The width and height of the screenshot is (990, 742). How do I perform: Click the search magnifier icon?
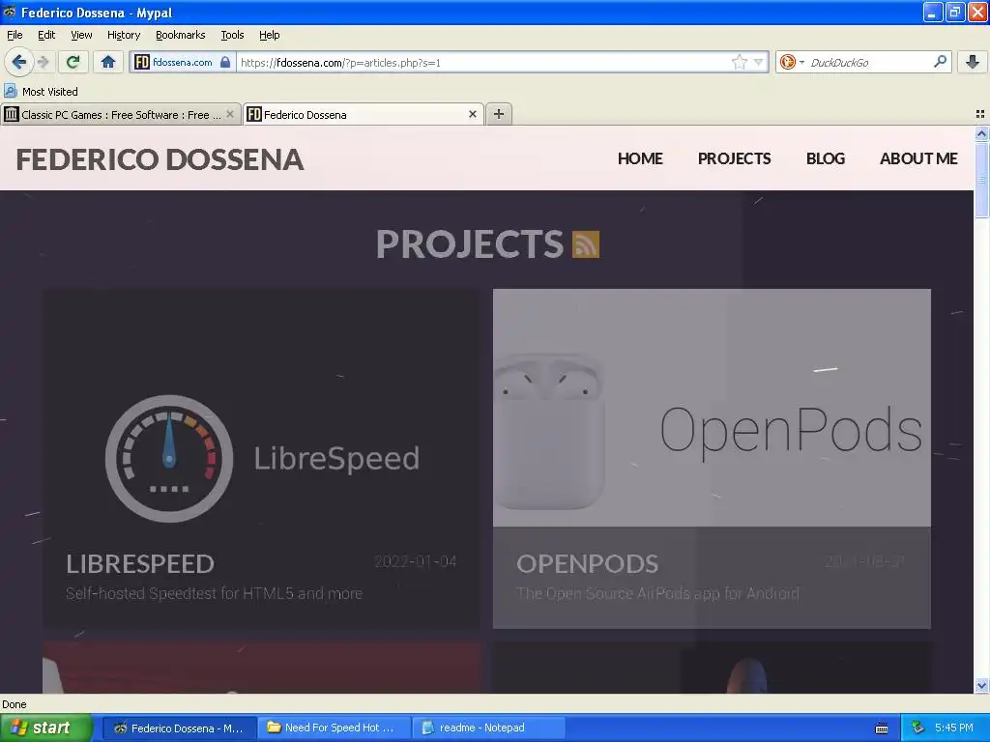(940, 62)
